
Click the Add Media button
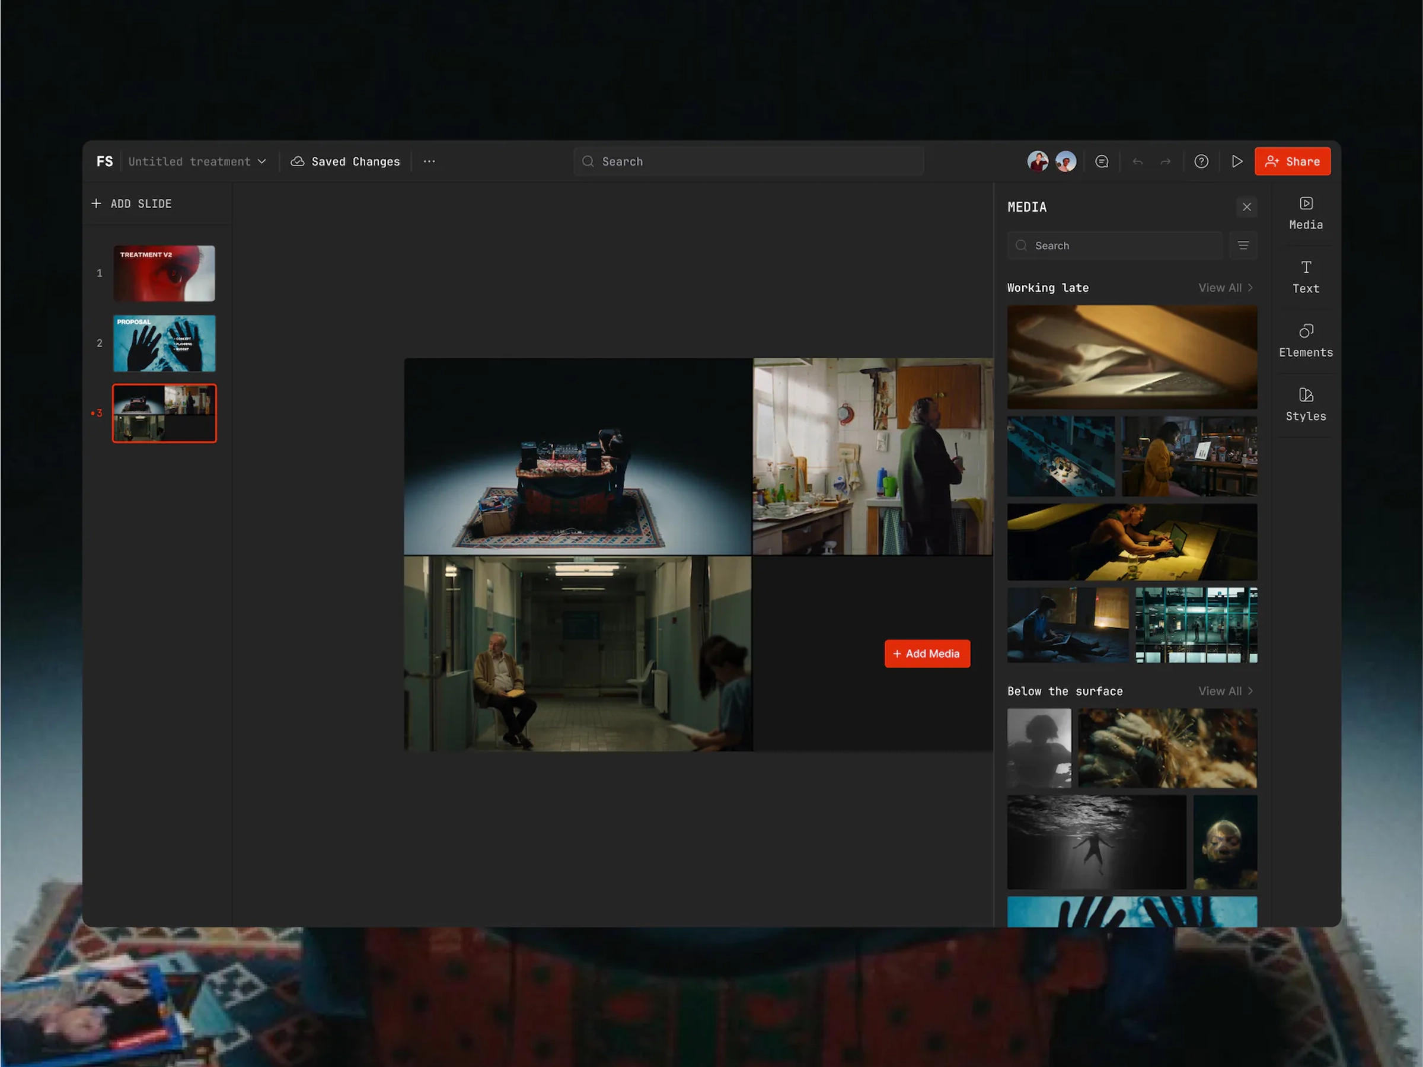[x=926, y=653]
